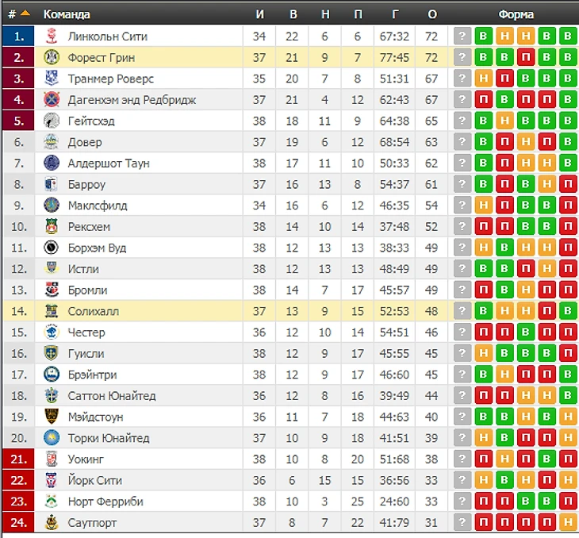Screen dimensions: 579x538
Task: Click the gray question mark in Lincoln City row
Action: click(x=462, y=37)
